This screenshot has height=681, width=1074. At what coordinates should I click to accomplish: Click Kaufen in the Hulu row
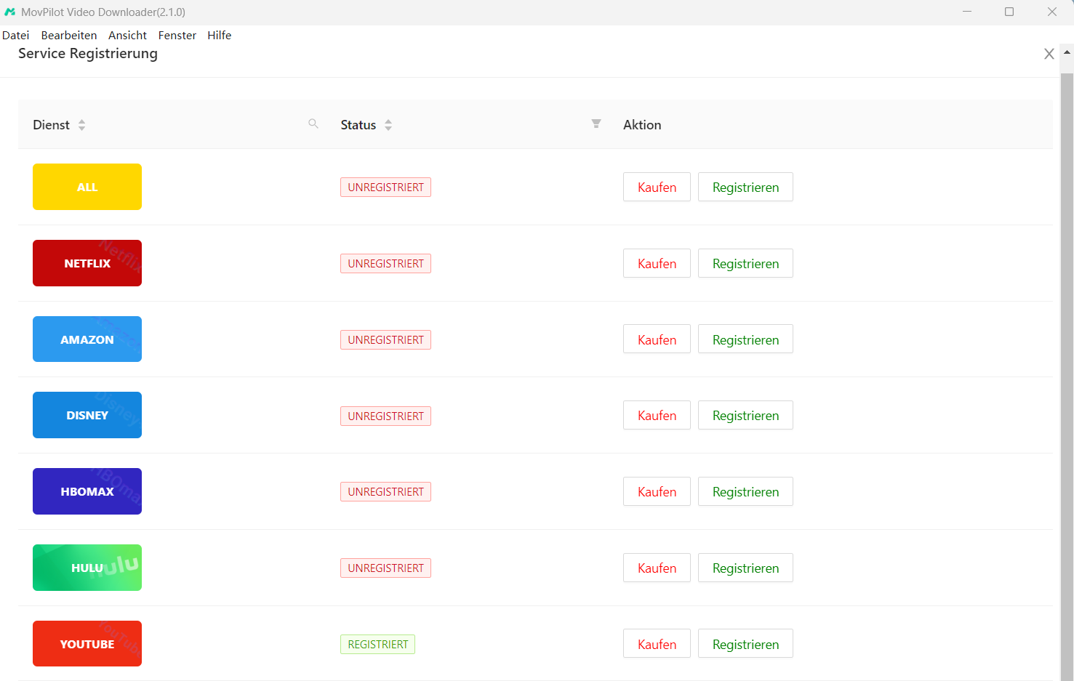(x=657, y=568)
